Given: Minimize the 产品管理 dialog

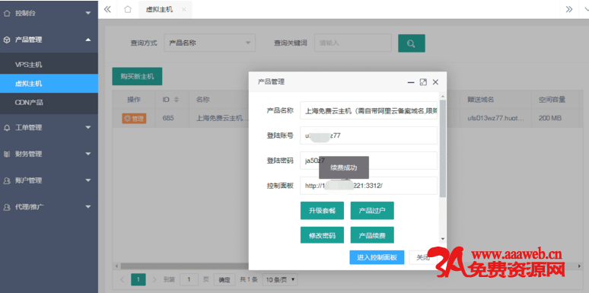Looking at the screenshot, I should point(411,82).
